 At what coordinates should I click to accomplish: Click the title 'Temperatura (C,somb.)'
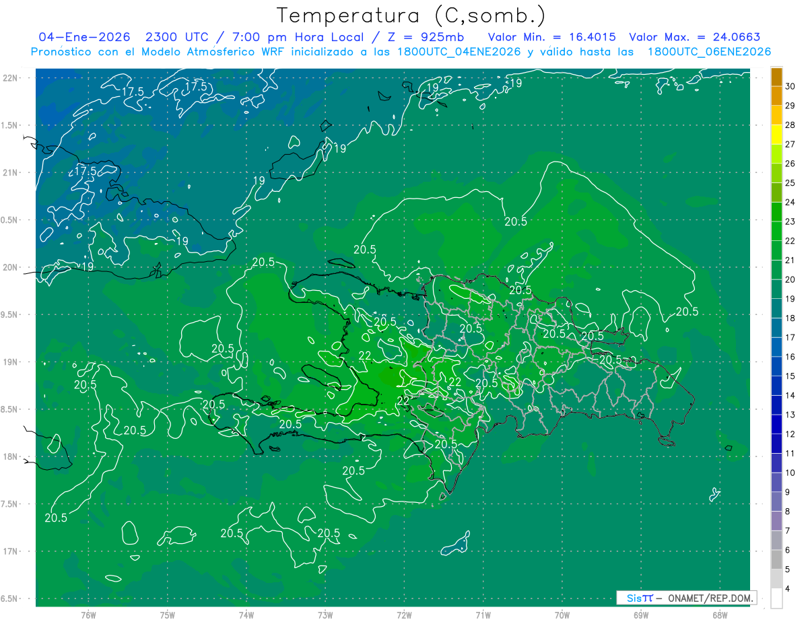[411, 15]
